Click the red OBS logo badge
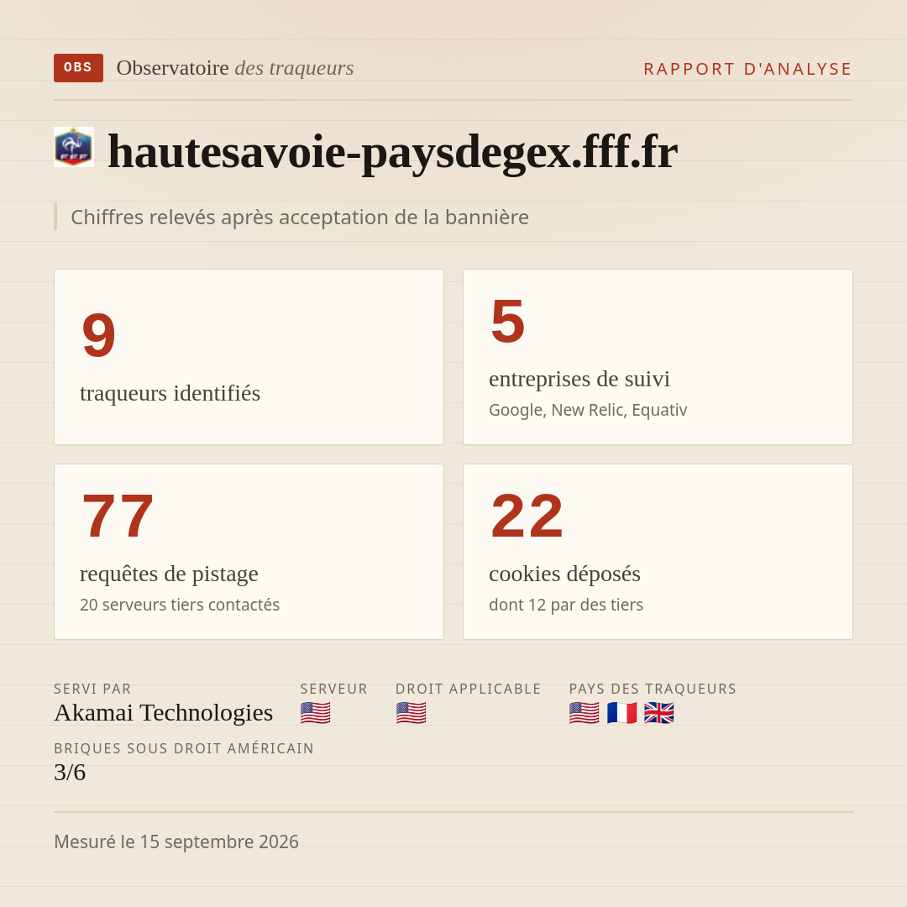907x907 pixels. [x=78, y=68]
